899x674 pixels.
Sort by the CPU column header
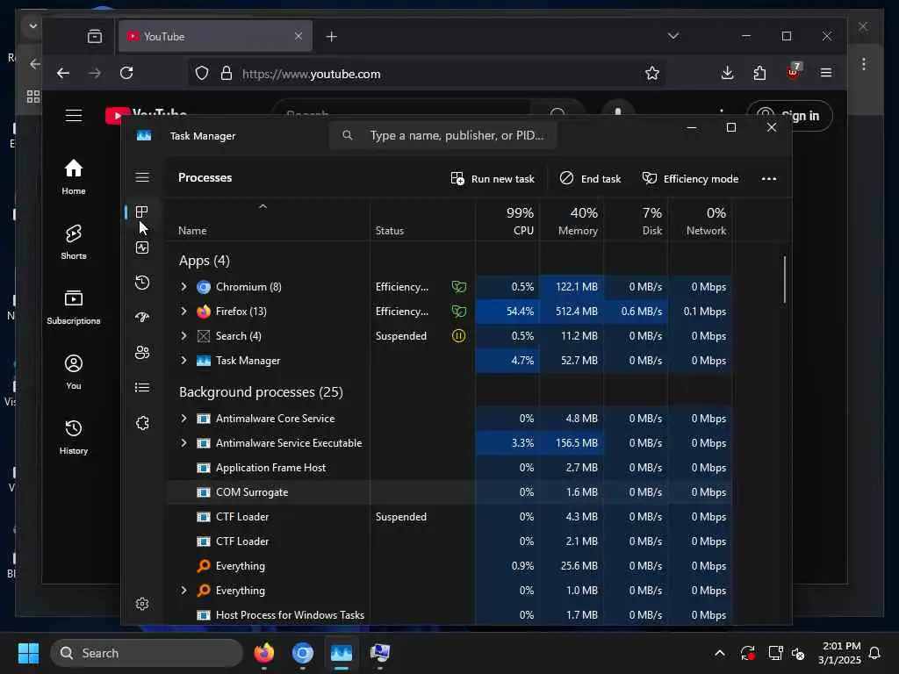coord(507,220)
